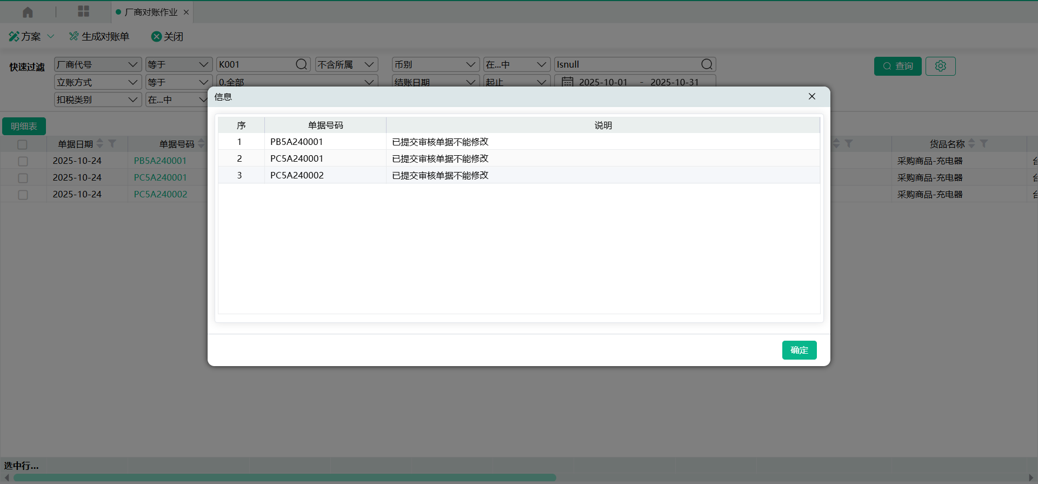The image size is (1038, 484).
Task: Click the home icon in top bar
Action: click(x=28, y=12)
